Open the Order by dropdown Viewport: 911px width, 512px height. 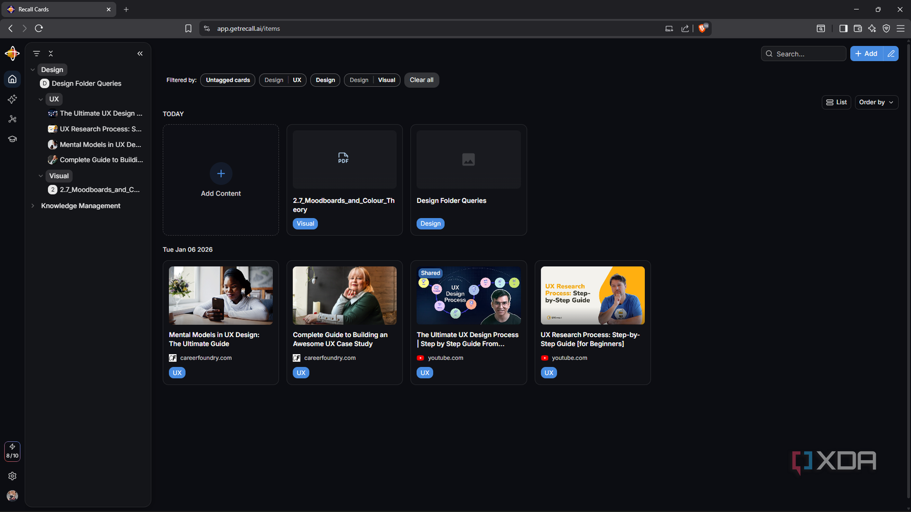click(876, 102)
